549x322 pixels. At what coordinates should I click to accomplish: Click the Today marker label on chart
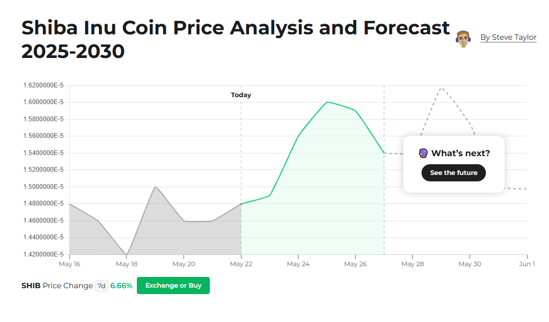[x=241, y=95]
